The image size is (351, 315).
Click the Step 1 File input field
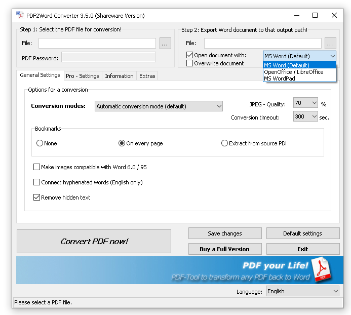(97, 43)
